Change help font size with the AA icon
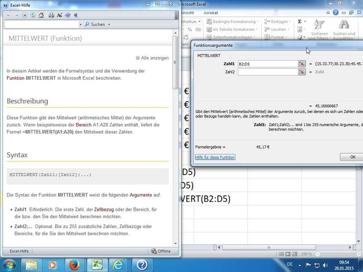Viewport: 363px width, 272px height. 59,15
